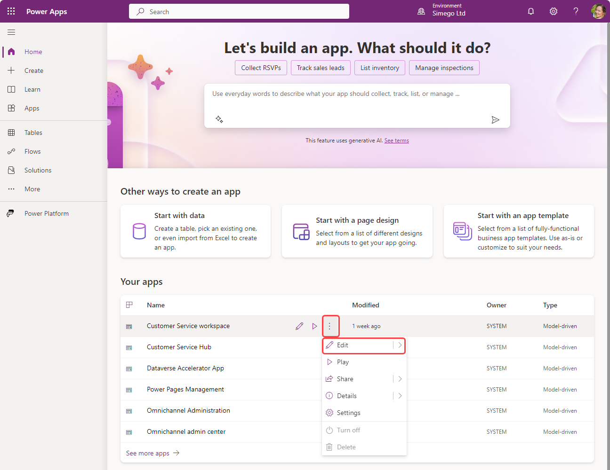Viewport: 610px width, 470px height.
Task: Expand the Edit submenu chevron
Action: (x=400, y=345)
